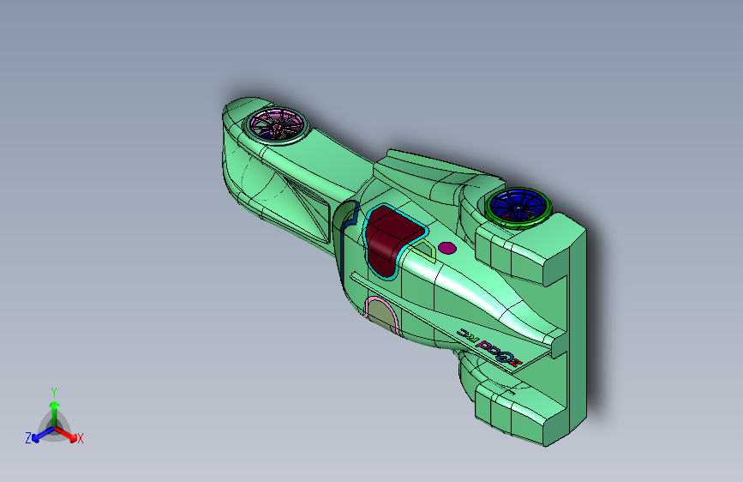The width and height of the screenshot is (743, 482).
Task: Select the blue-spoked wheel with green rim
Action: point(518,208)
